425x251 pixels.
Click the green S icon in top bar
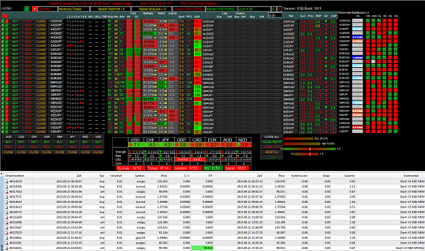pyautogui.click(x=27, y=9)
